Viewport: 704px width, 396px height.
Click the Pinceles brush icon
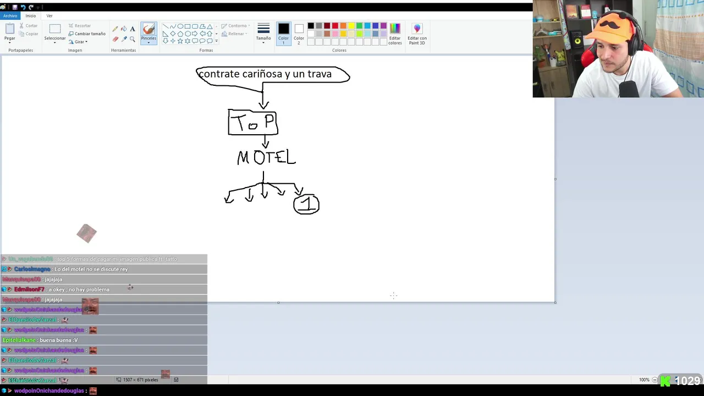click(x=148, y=29)
